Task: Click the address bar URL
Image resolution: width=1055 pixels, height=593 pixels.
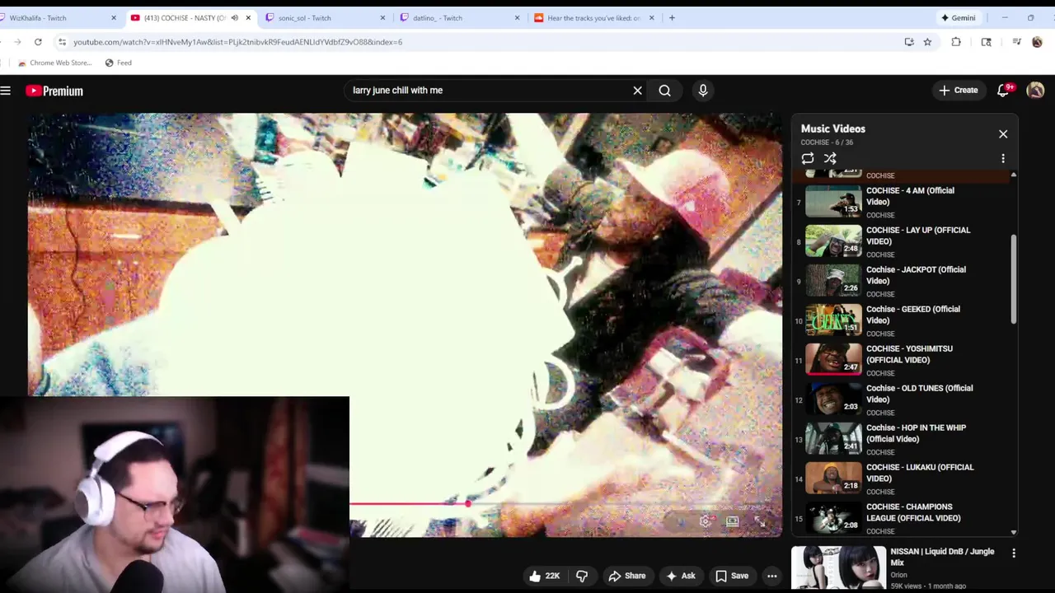Action: (237, 42)
